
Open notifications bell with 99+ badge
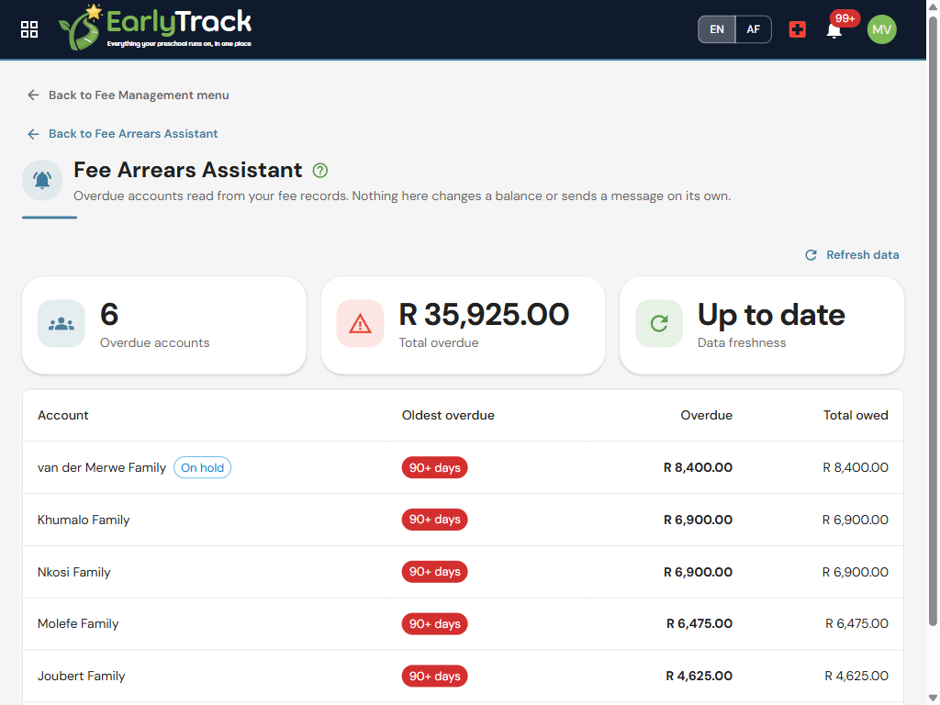click(x=834, y=30)
